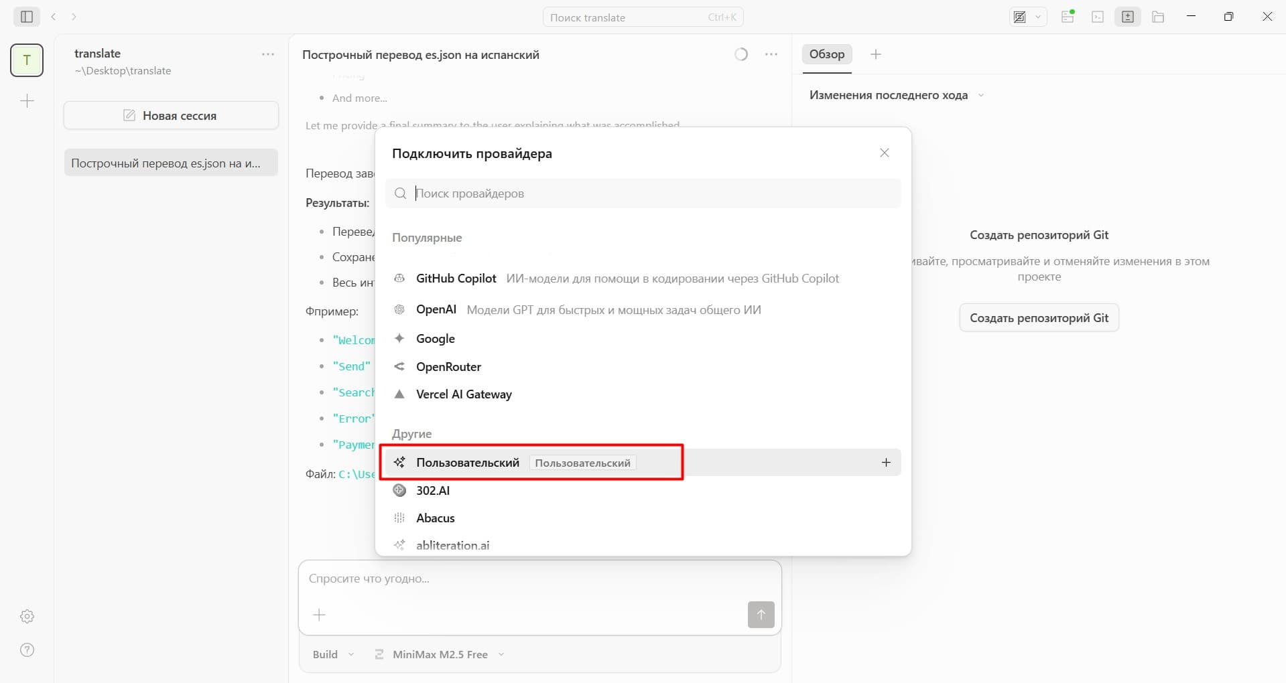
Task: Click the OpenAI logo icon
Action: 399,309
